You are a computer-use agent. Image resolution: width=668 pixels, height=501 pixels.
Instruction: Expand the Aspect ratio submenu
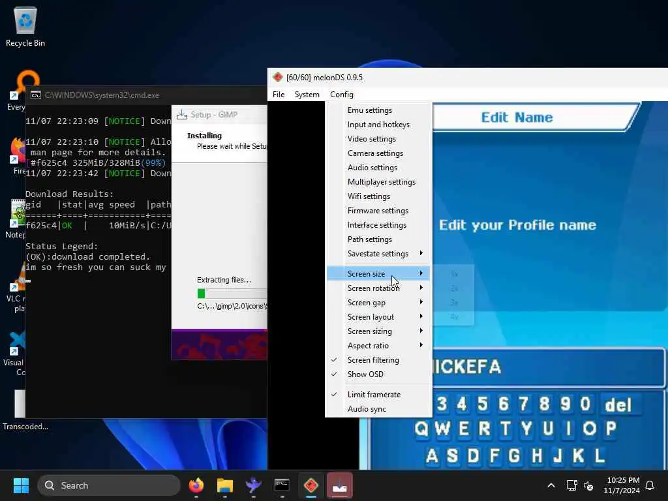pos(378,346)
